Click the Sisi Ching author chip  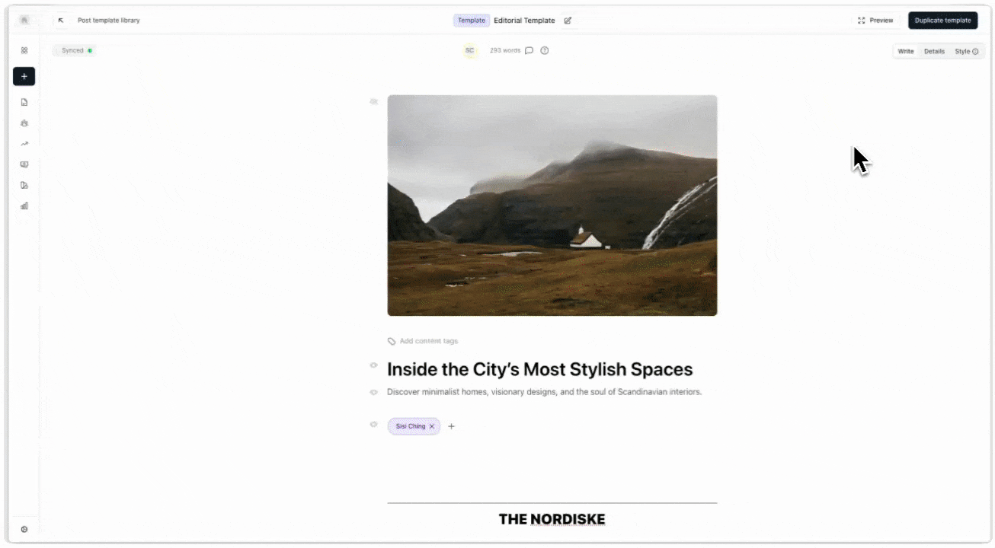414,426
